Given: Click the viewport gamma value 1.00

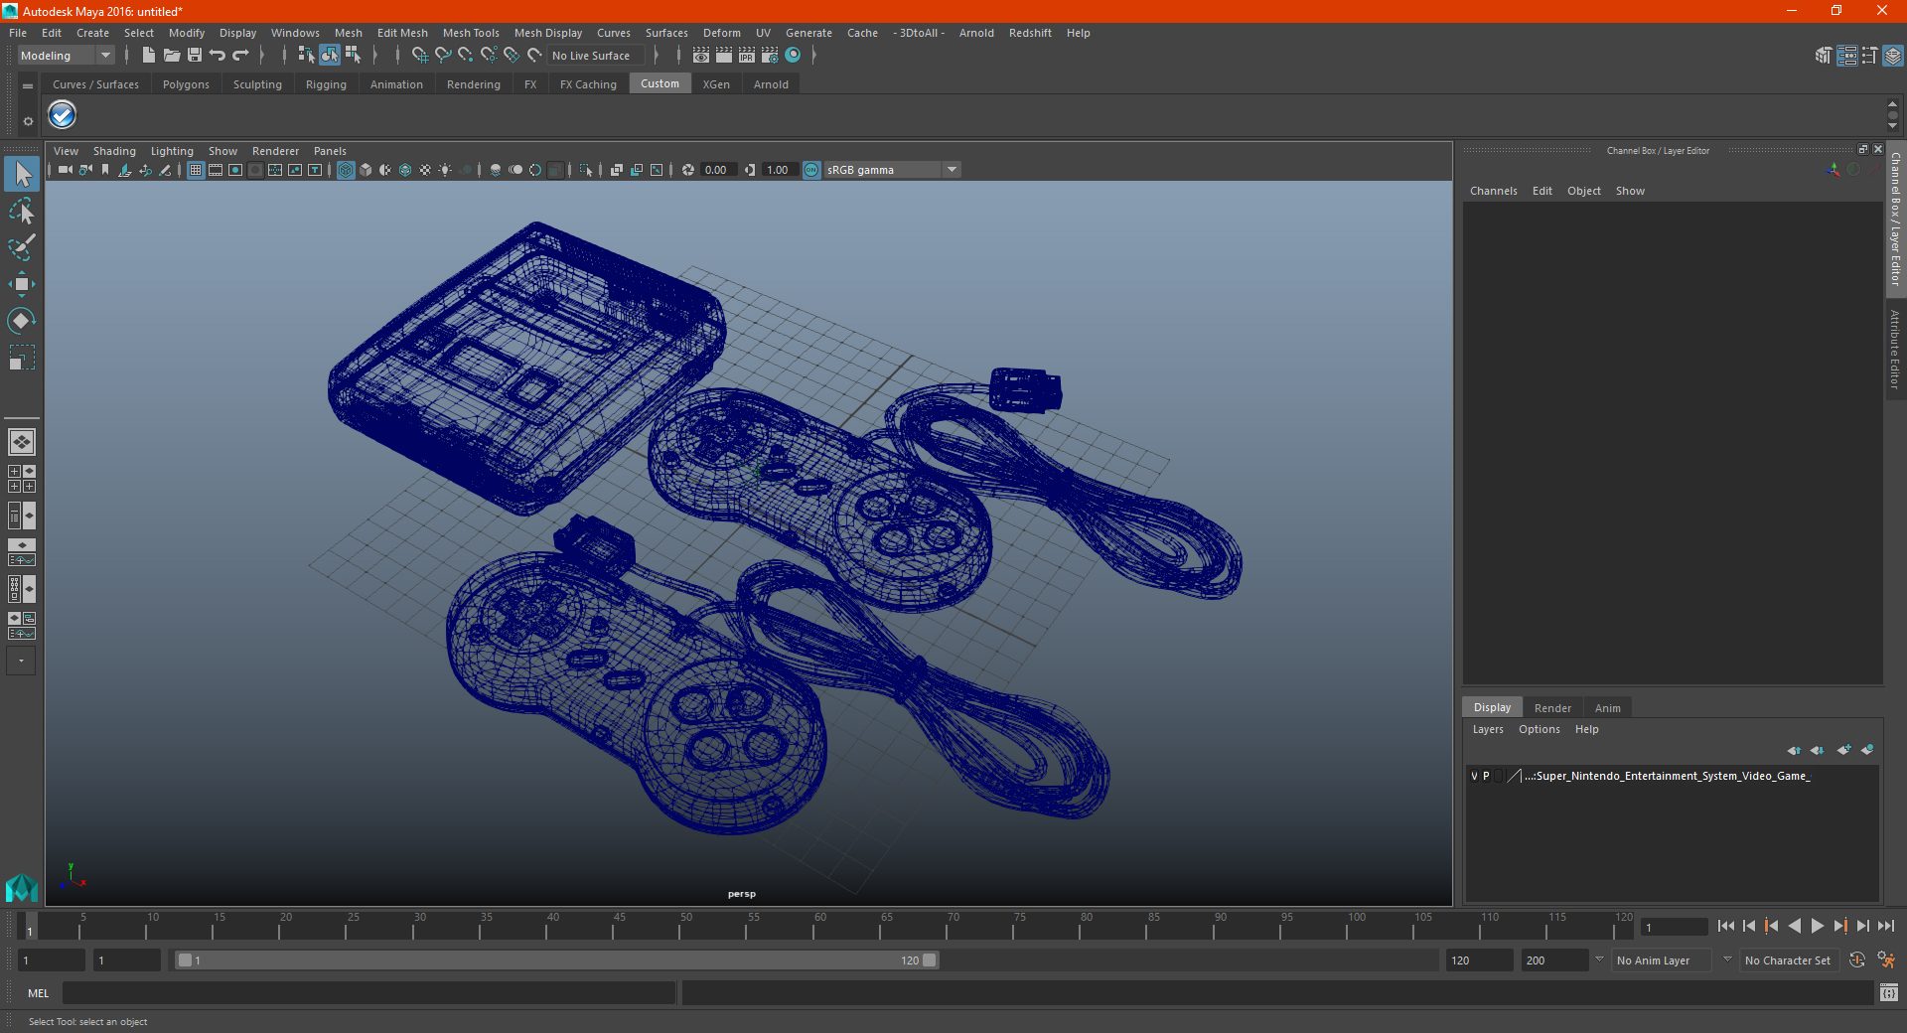Looking at the screenshot, I should [x=779, y=170].
